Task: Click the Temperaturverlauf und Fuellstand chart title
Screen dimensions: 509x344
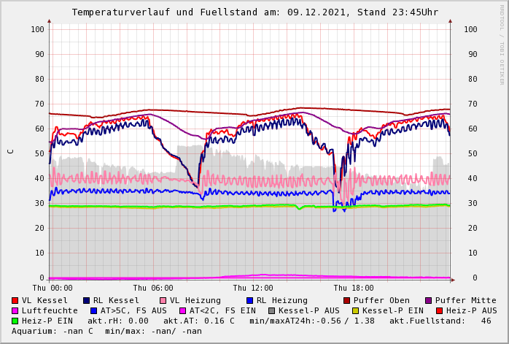Action: 254,12
